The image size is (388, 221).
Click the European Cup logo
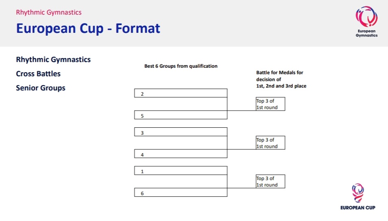click(358, 197)
